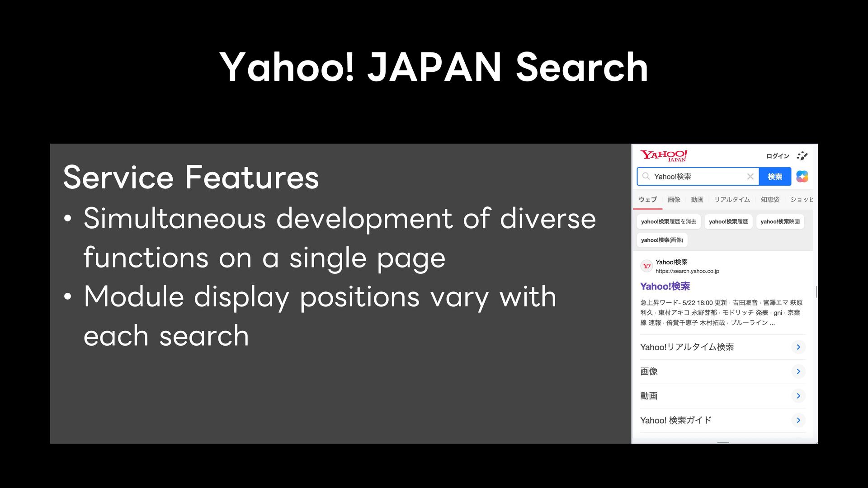Click the Yahoo!検索 site name above URL

[x=671, y=262]
